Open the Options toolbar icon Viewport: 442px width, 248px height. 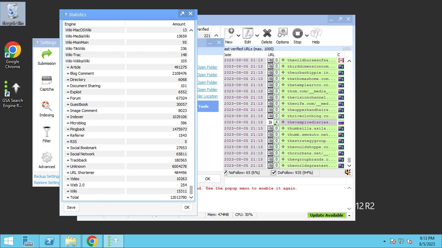pos(282,36)
